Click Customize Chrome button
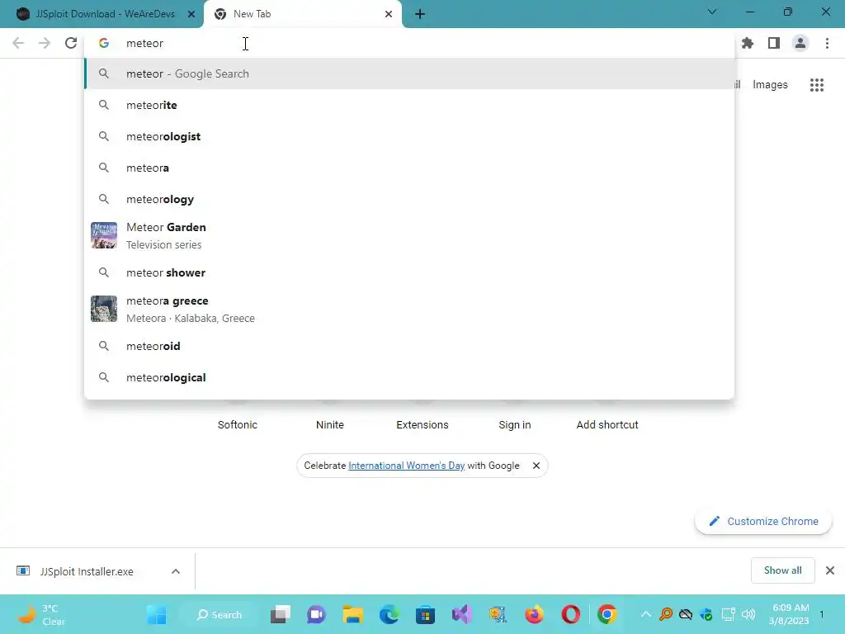This screenshot has width=845, height=634. click(763, 522)
